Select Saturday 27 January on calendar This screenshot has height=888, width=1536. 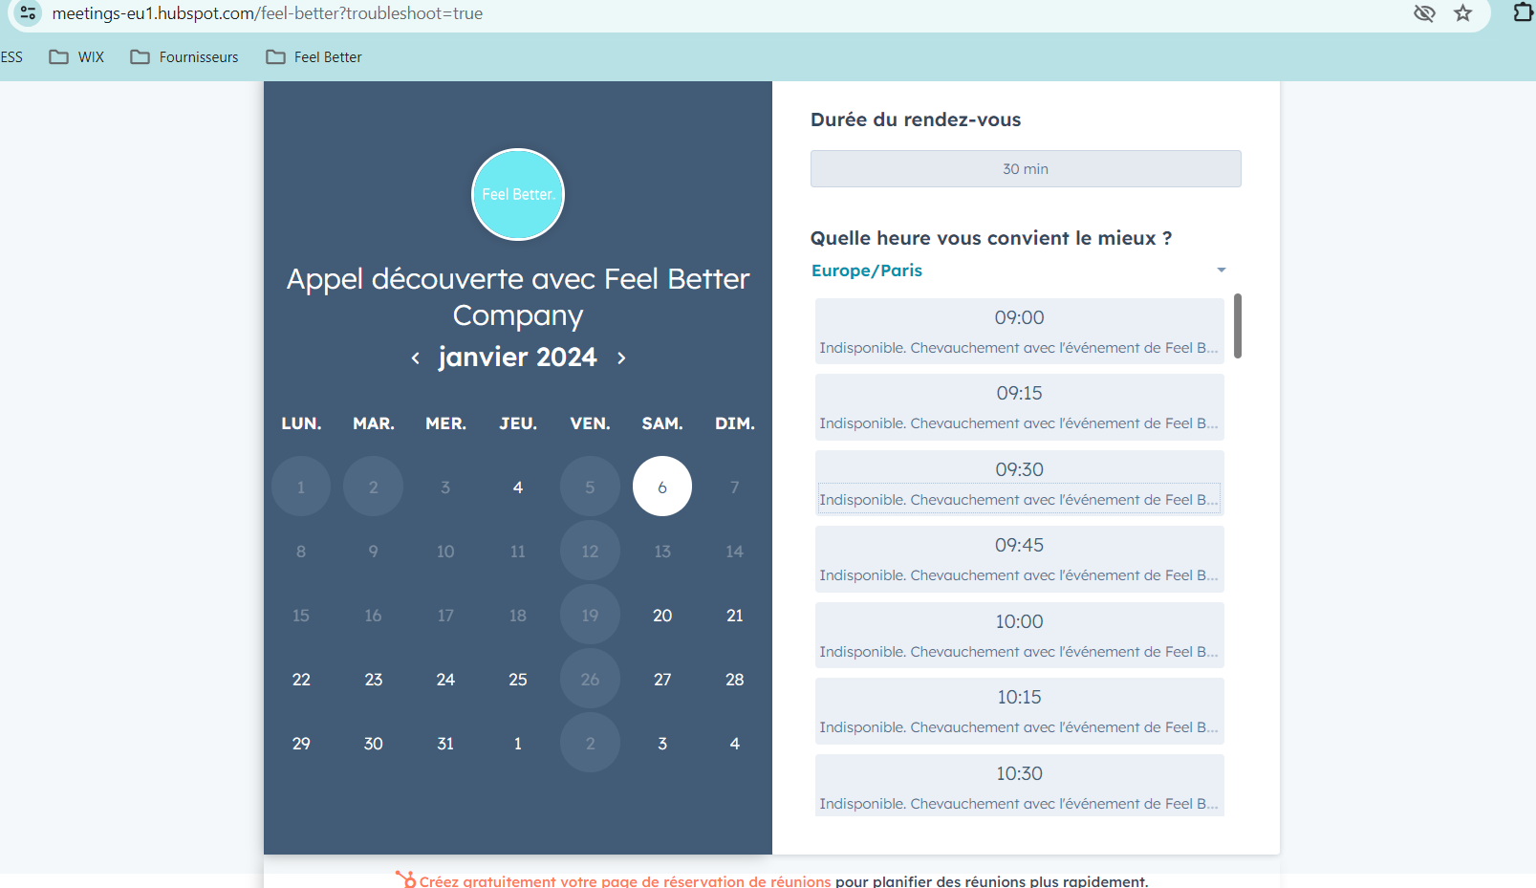point(662,679)
